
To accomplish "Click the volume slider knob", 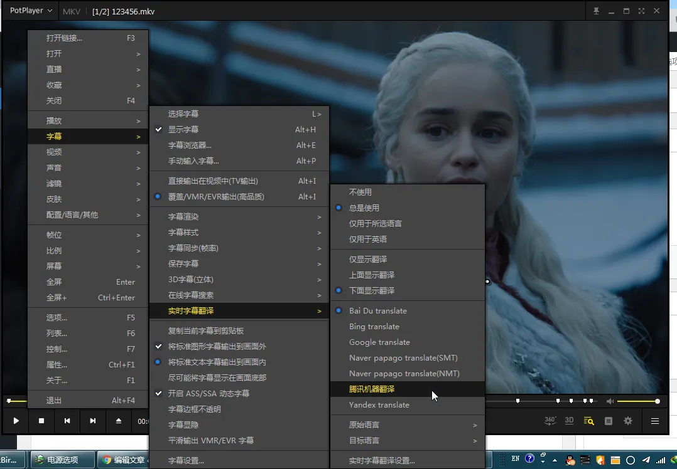I will coord(657,401).
